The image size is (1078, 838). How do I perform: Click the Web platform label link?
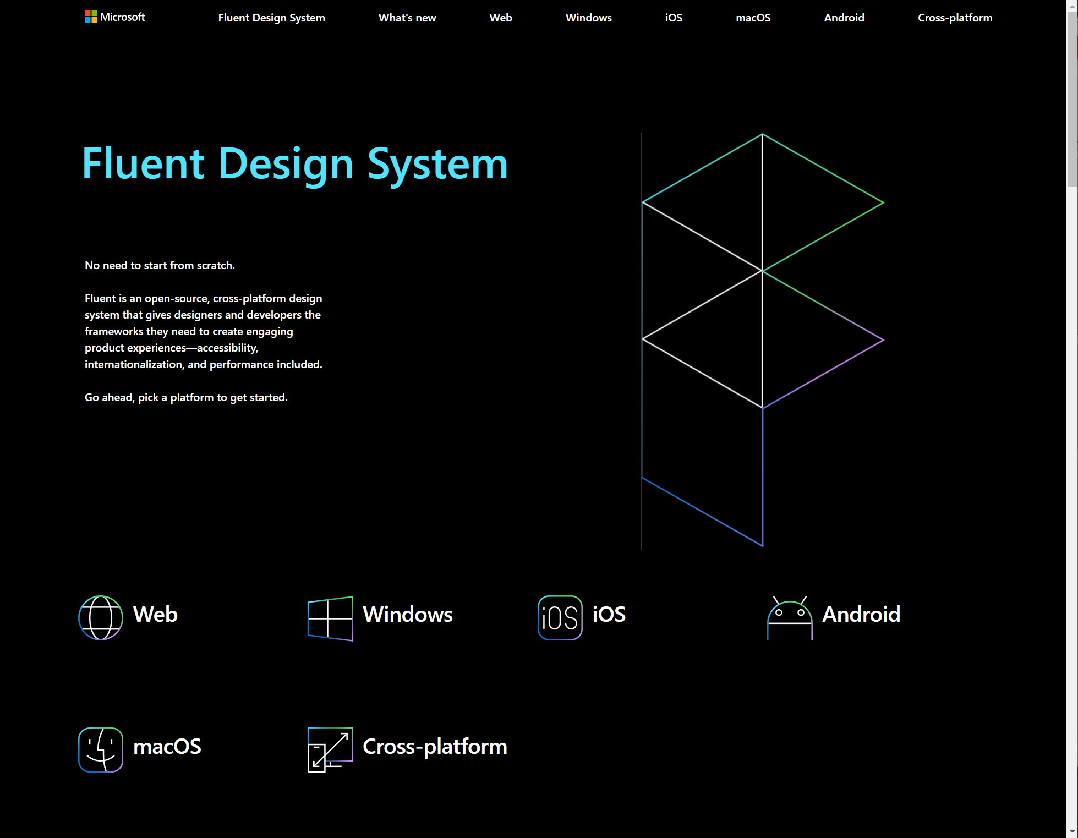(155, 614)
